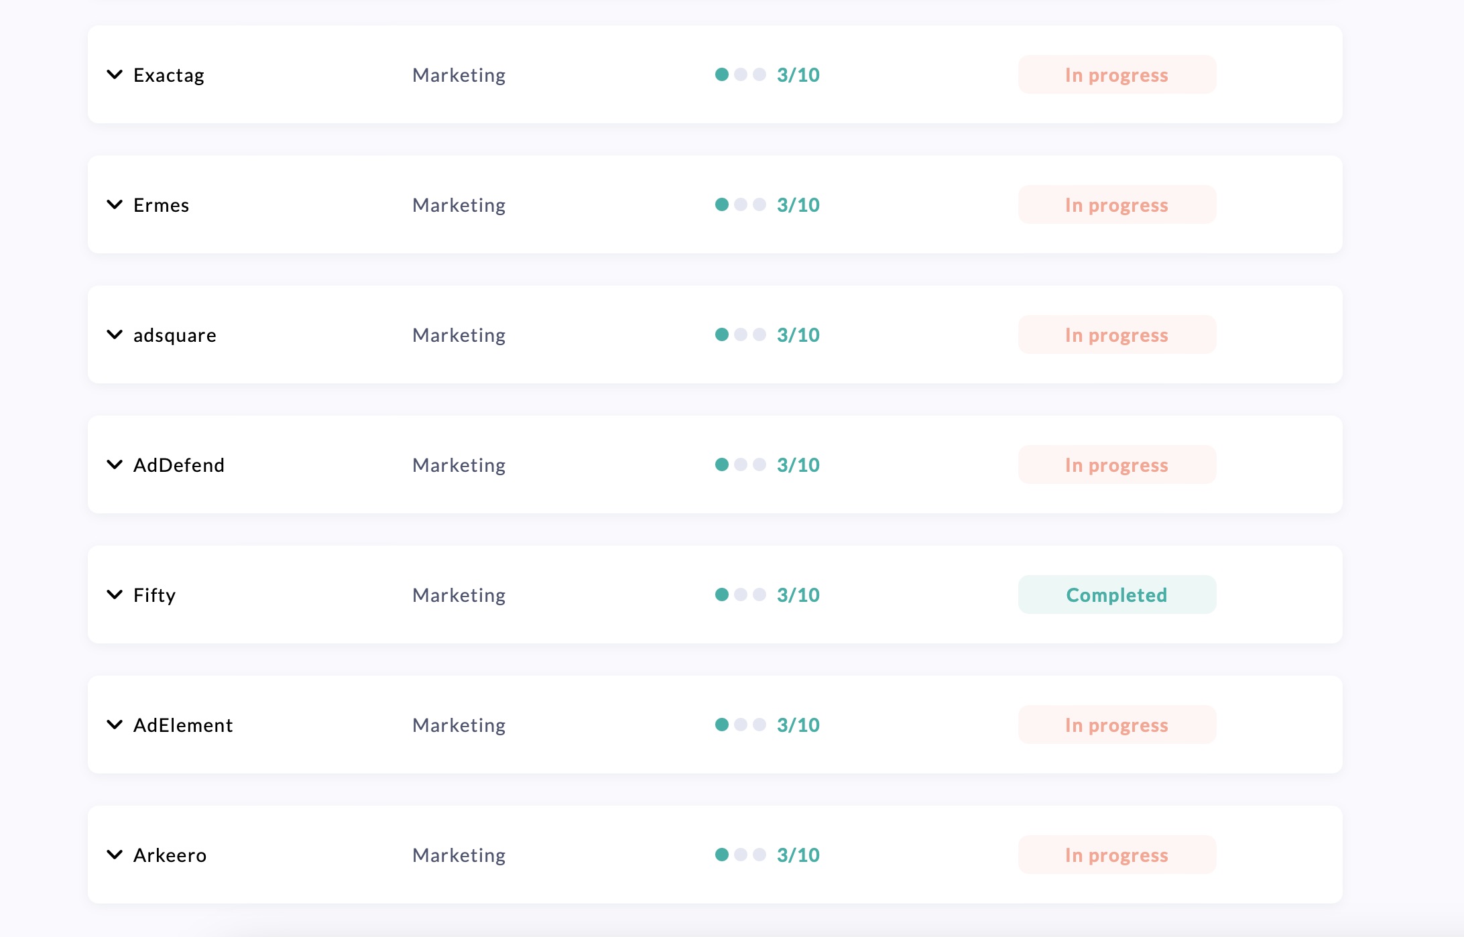
Task: Select the AdElement vendor name
Action: [183, 725]
